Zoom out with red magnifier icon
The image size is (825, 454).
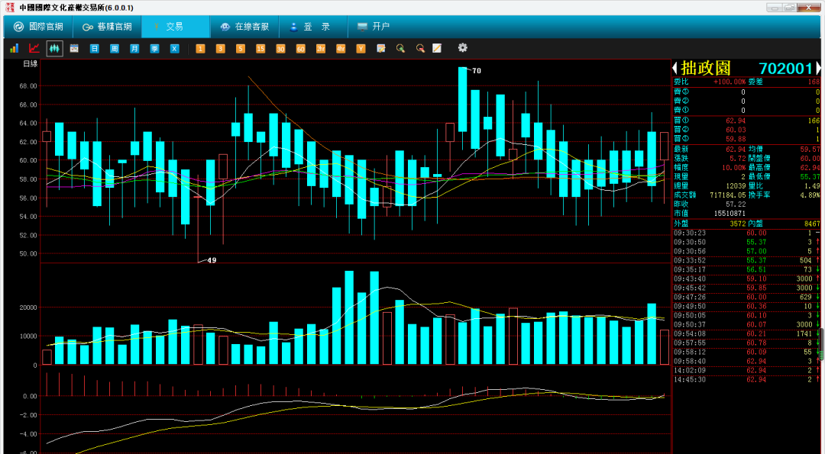coord(420,48)
